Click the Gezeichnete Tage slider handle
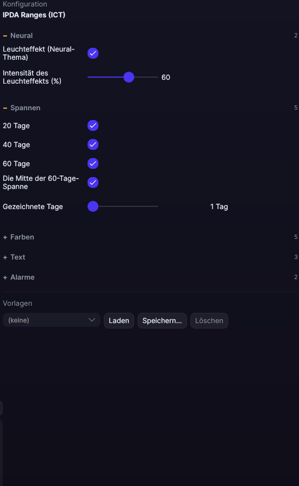 pos(93,206)
